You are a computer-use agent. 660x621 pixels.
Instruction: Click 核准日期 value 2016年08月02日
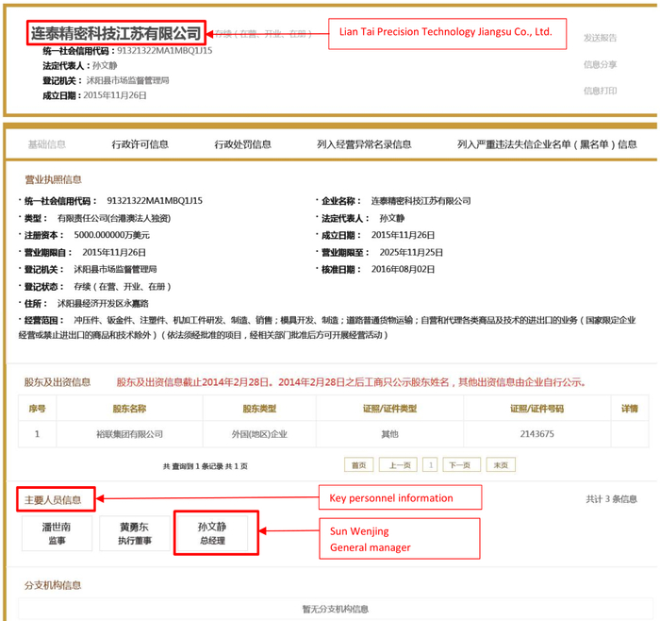point(403,269)
